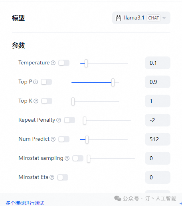This screenshot has width=182, height=206.
Task: Toggle the Top P switch on
Action: [46, 82]
